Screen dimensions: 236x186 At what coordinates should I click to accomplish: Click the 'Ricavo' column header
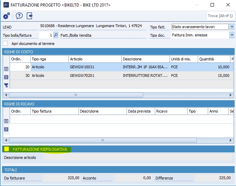(x=171, y=111)
